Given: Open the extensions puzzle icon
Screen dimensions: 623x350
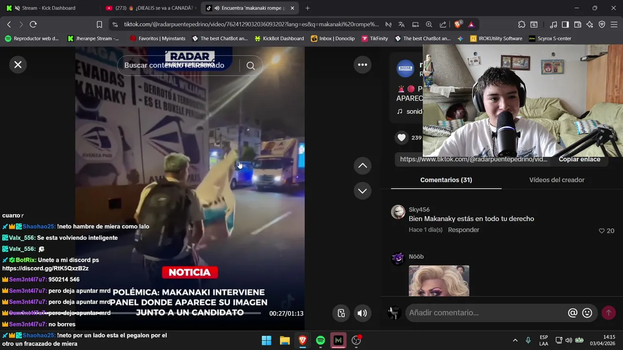Looking at the screenshot, I should pyautogui.click(x=522, y=24).
